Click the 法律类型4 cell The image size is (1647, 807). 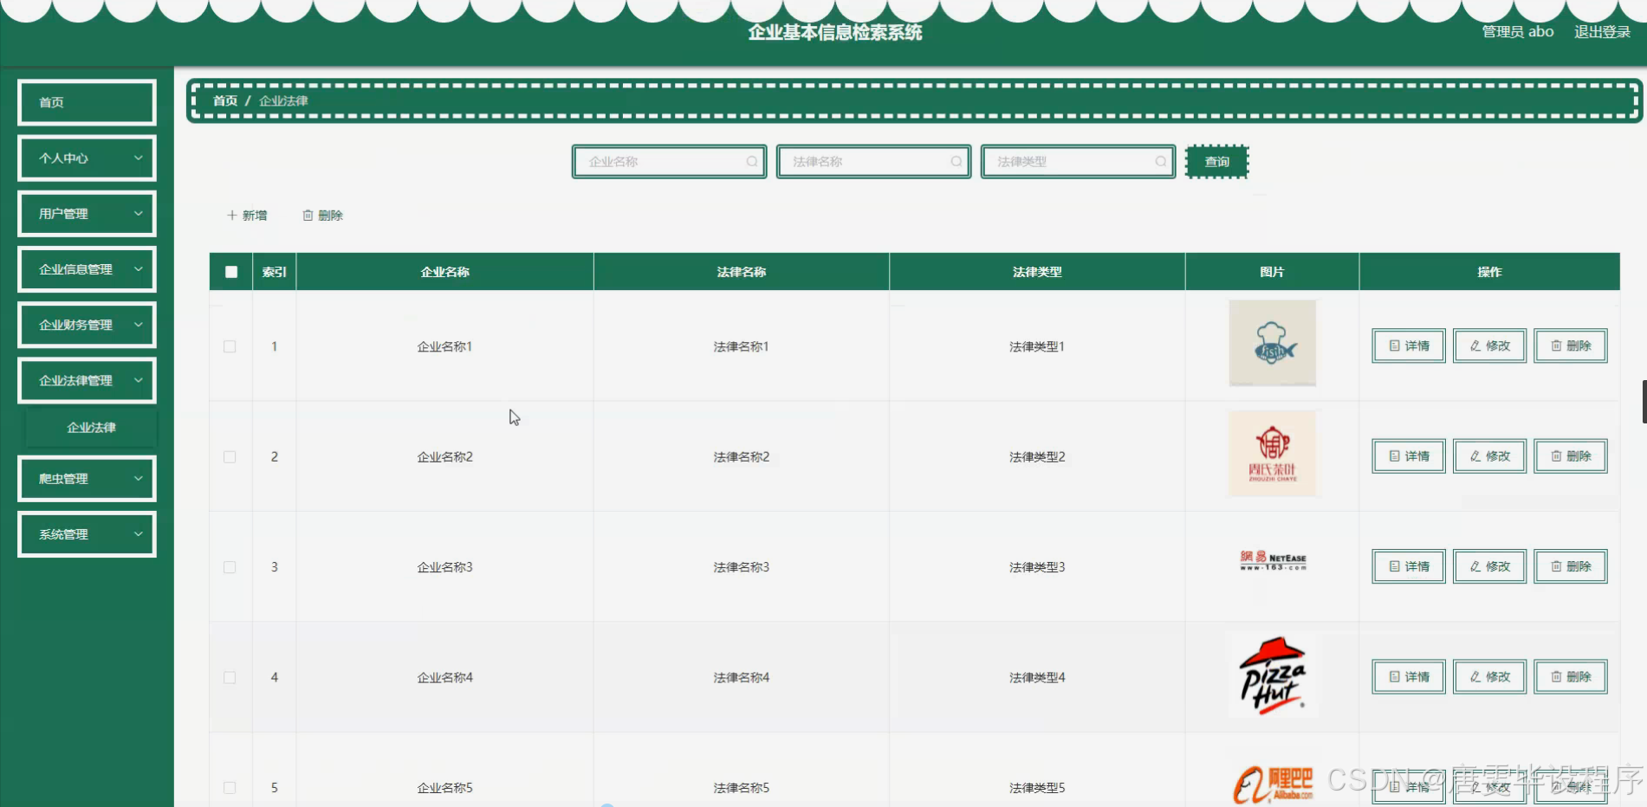click(1037, 677)
